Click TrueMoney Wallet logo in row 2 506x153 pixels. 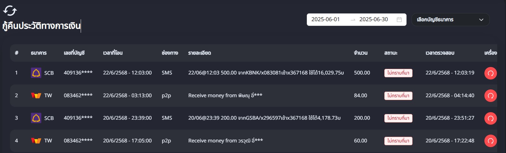tap(36, 96)
